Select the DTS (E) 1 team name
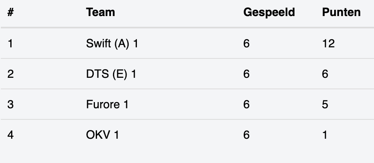374x163 pixels. click(x=111, y=74)
